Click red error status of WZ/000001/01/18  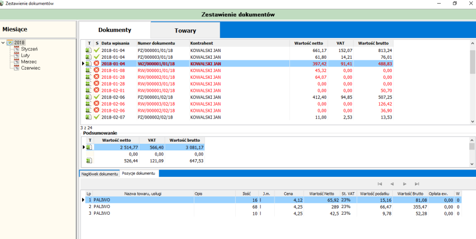(97, 63)
